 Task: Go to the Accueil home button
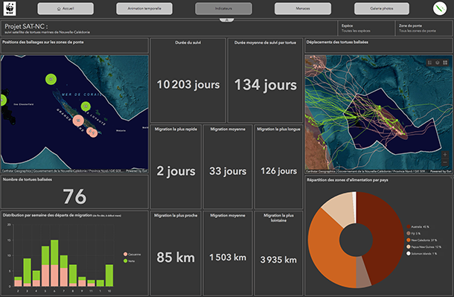click(65, 8)
